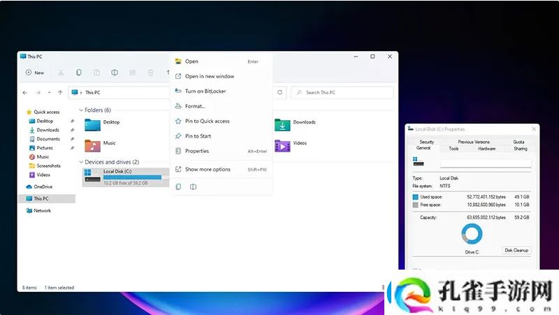Click the Downloads folder icon
The width and height of the screenshot is (559, 315).
282,125
